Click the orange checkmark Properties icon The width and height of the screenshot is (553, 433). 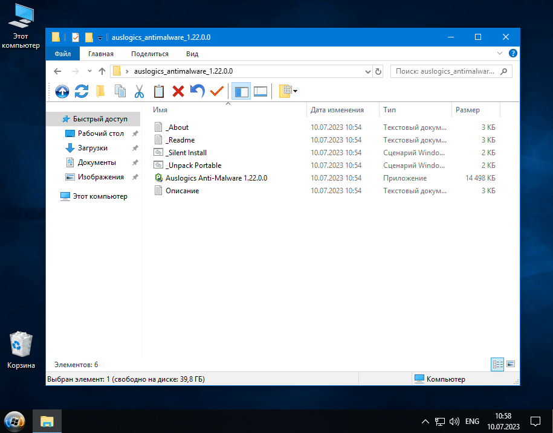click(x=217, y=92)
